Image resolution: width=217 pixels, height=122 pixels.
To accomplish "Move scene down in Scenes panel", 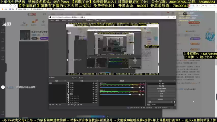I will [60, 105].
